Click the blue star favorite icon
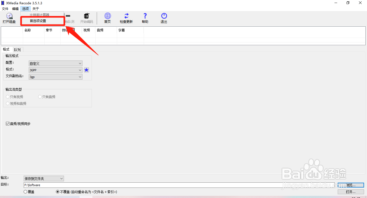367x198 pixels. [87, 70]
